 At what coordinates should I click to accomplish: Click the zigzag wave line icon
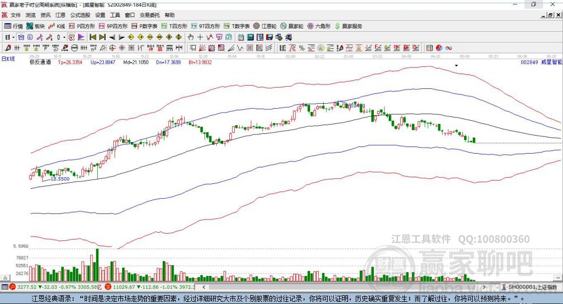click(x=240, y=48)
